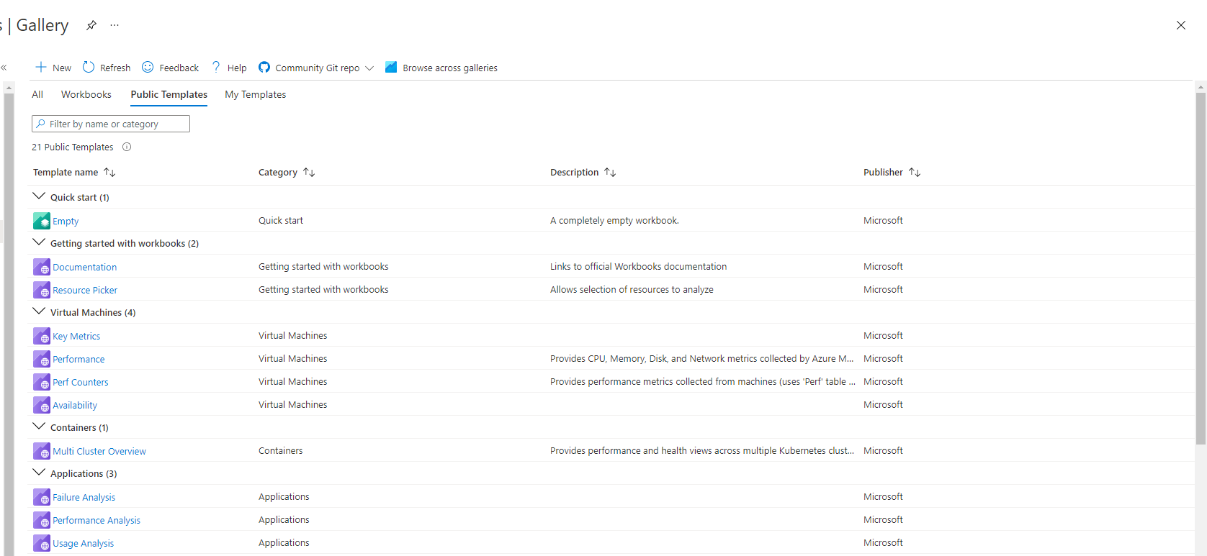Collapse the Containers group
The height and width of the screenshot is (556, 1207).
click(39, 427)
